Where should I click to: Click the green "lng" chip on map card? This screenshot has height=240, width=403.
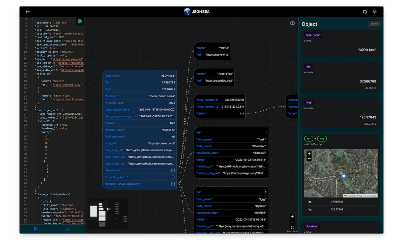pyautogui.click(x=322, y=138)
